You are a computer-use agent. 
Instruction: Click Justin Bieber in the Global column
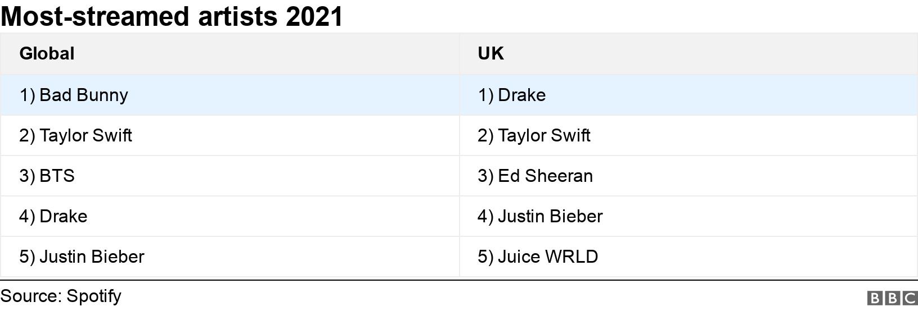point(82,257)
